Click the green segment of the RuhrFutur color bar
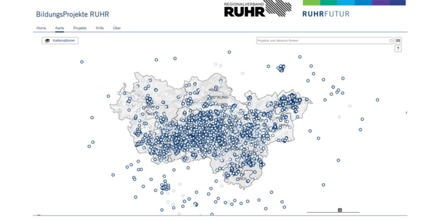This screenshot has width=441, height=220. pyautogui.click(x=312, y=2)
